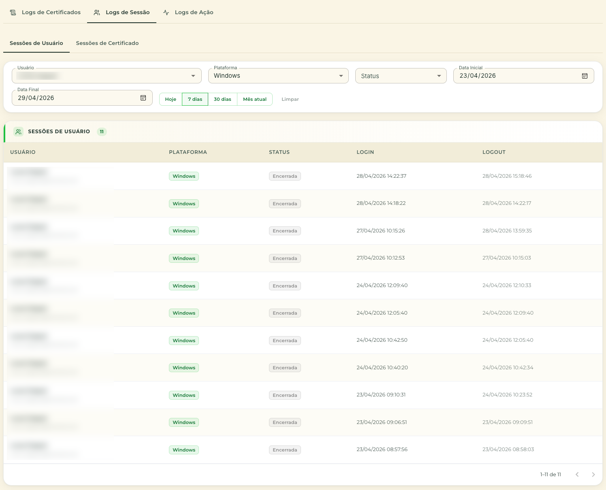The width and height of the screenshot is (606, 490).
Task: Select the 7 dias range button
Action: [195, 99]
